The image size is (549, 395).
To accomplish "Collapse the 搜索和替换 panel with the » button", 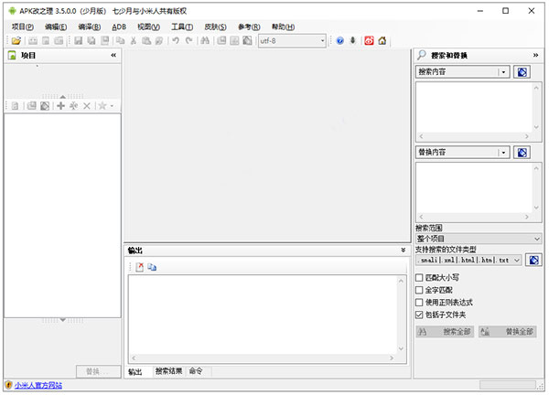I will (535, 55).
